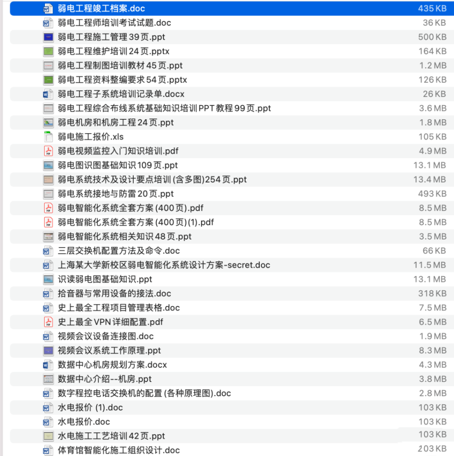Click the PPTX icon beside 弱电工程维护培训24页.pptx
This screenshot has height=456, width=454.
tap(48, 51)
